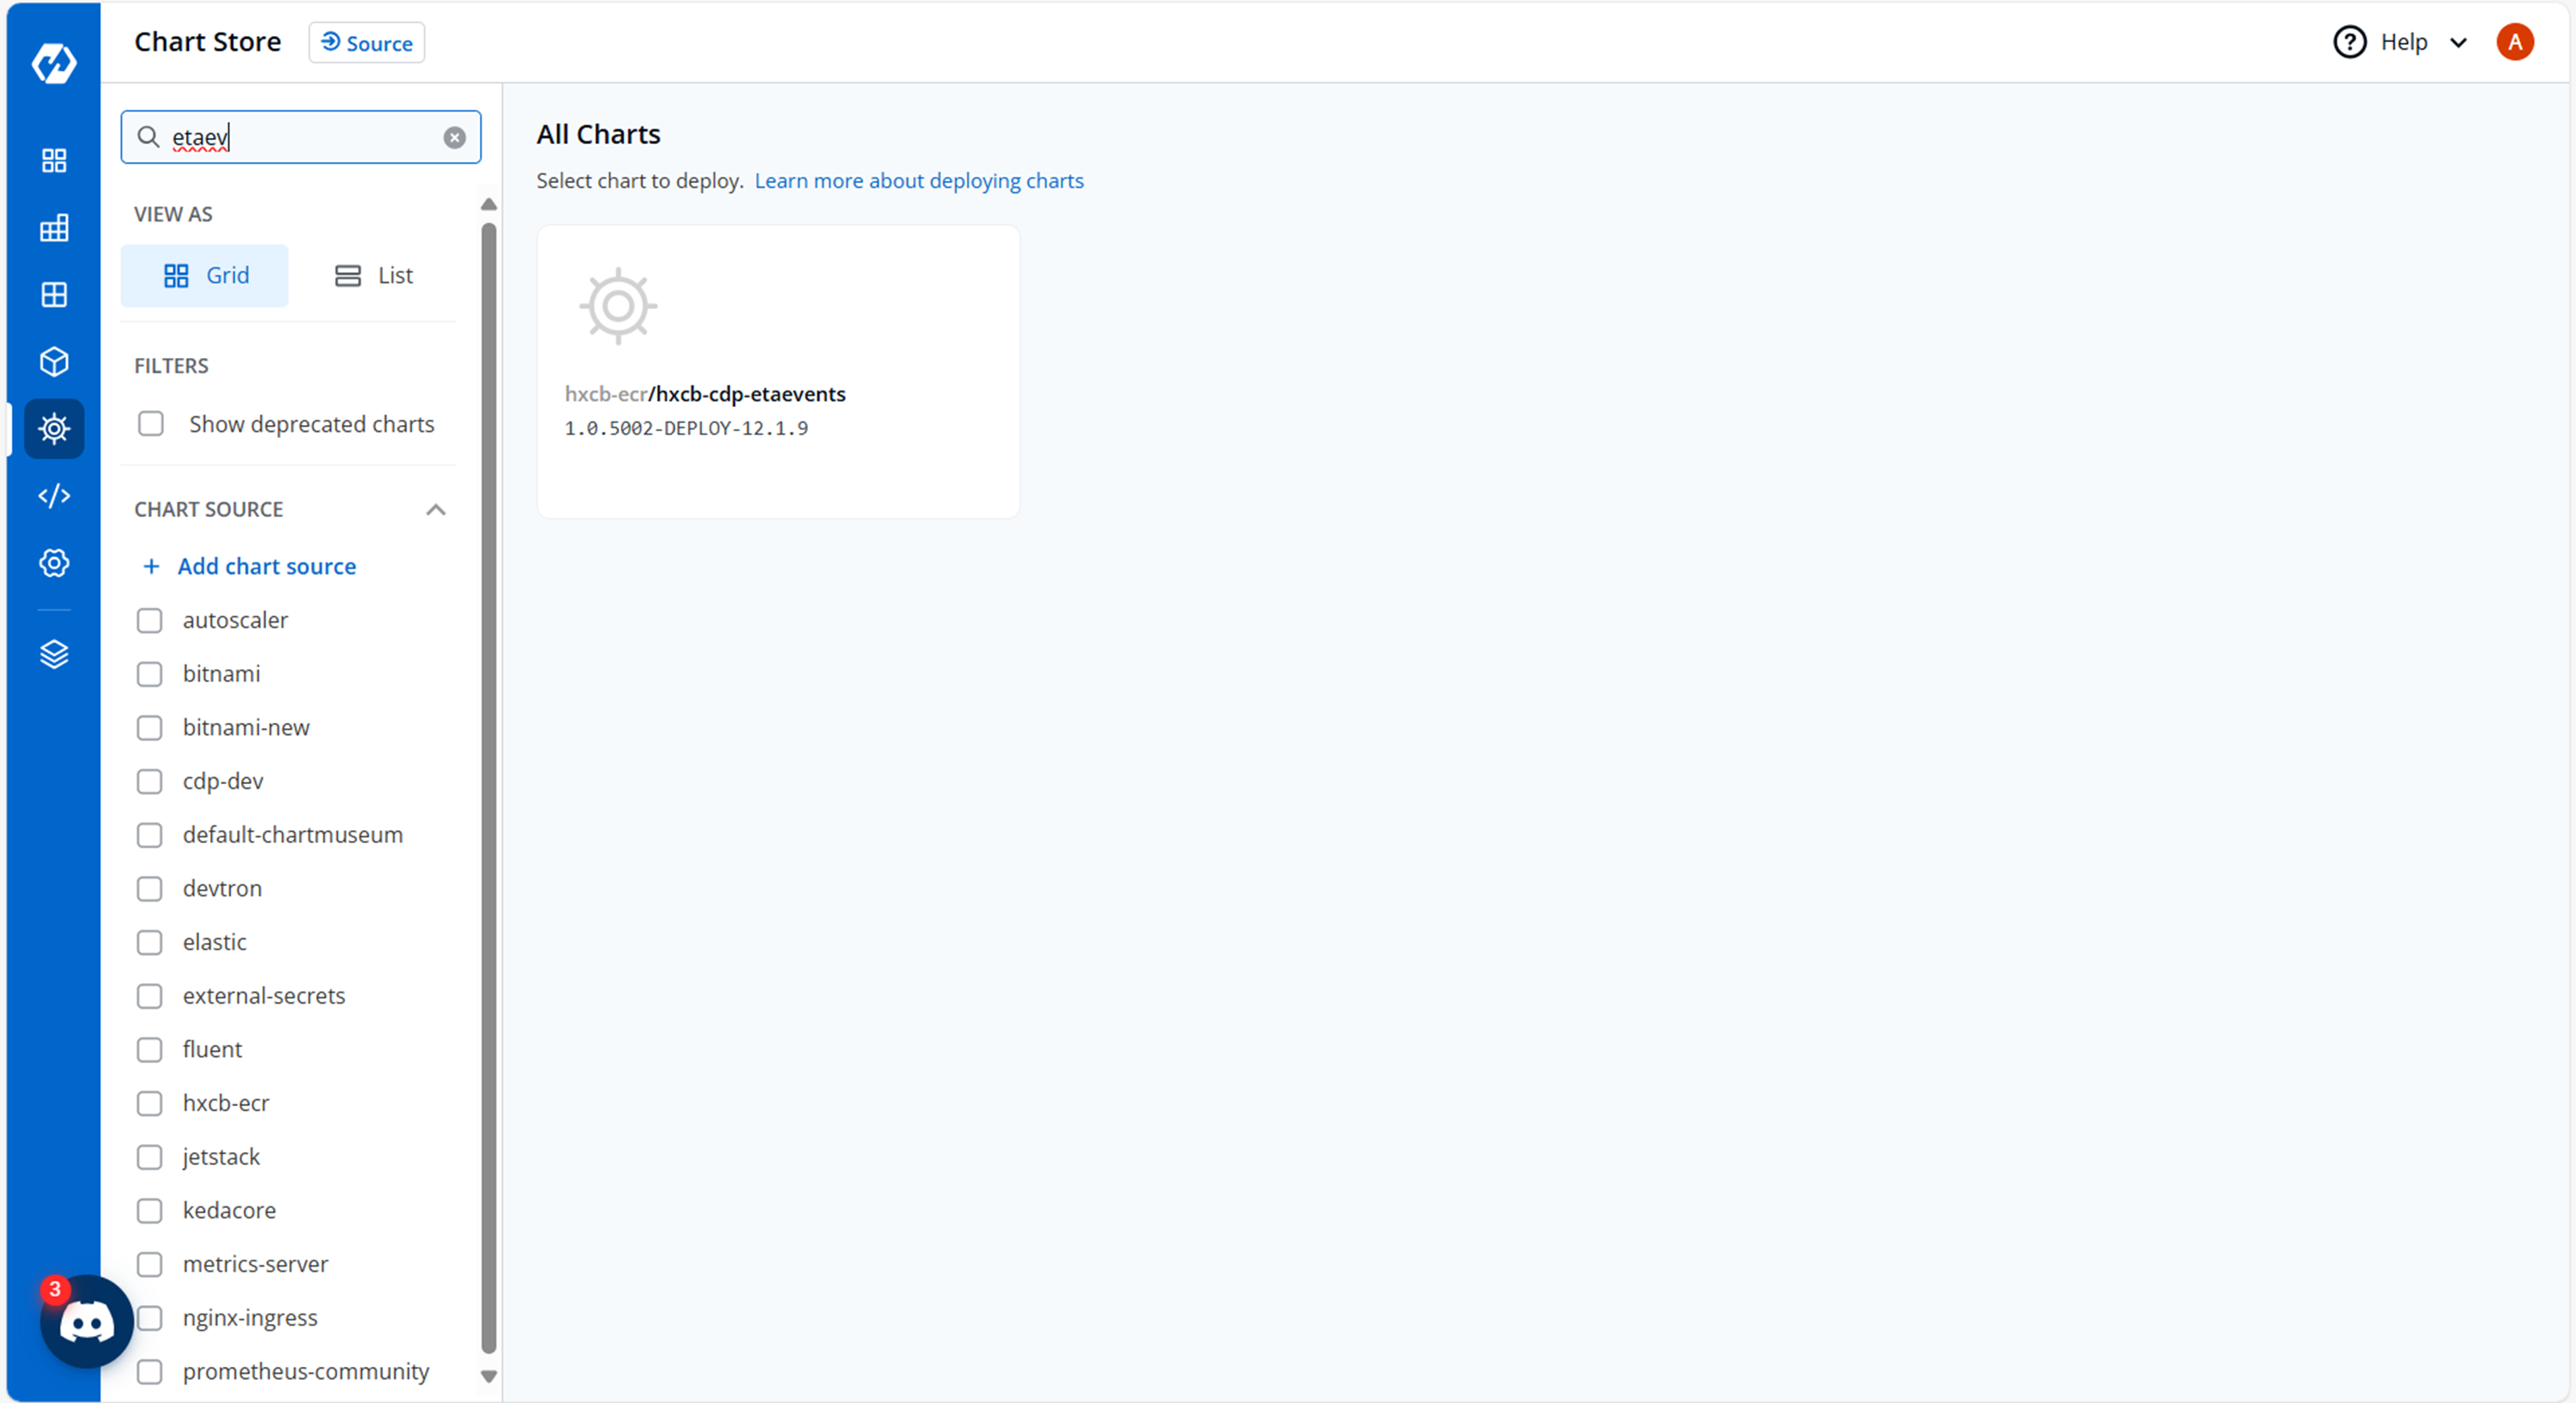2576x1403 pixels.
Task: Open Learn more about deploying charts link
Action: 918,181
